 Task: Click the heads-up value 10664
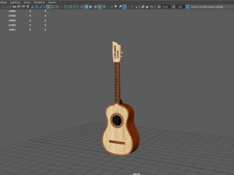[x=12, y=20]
